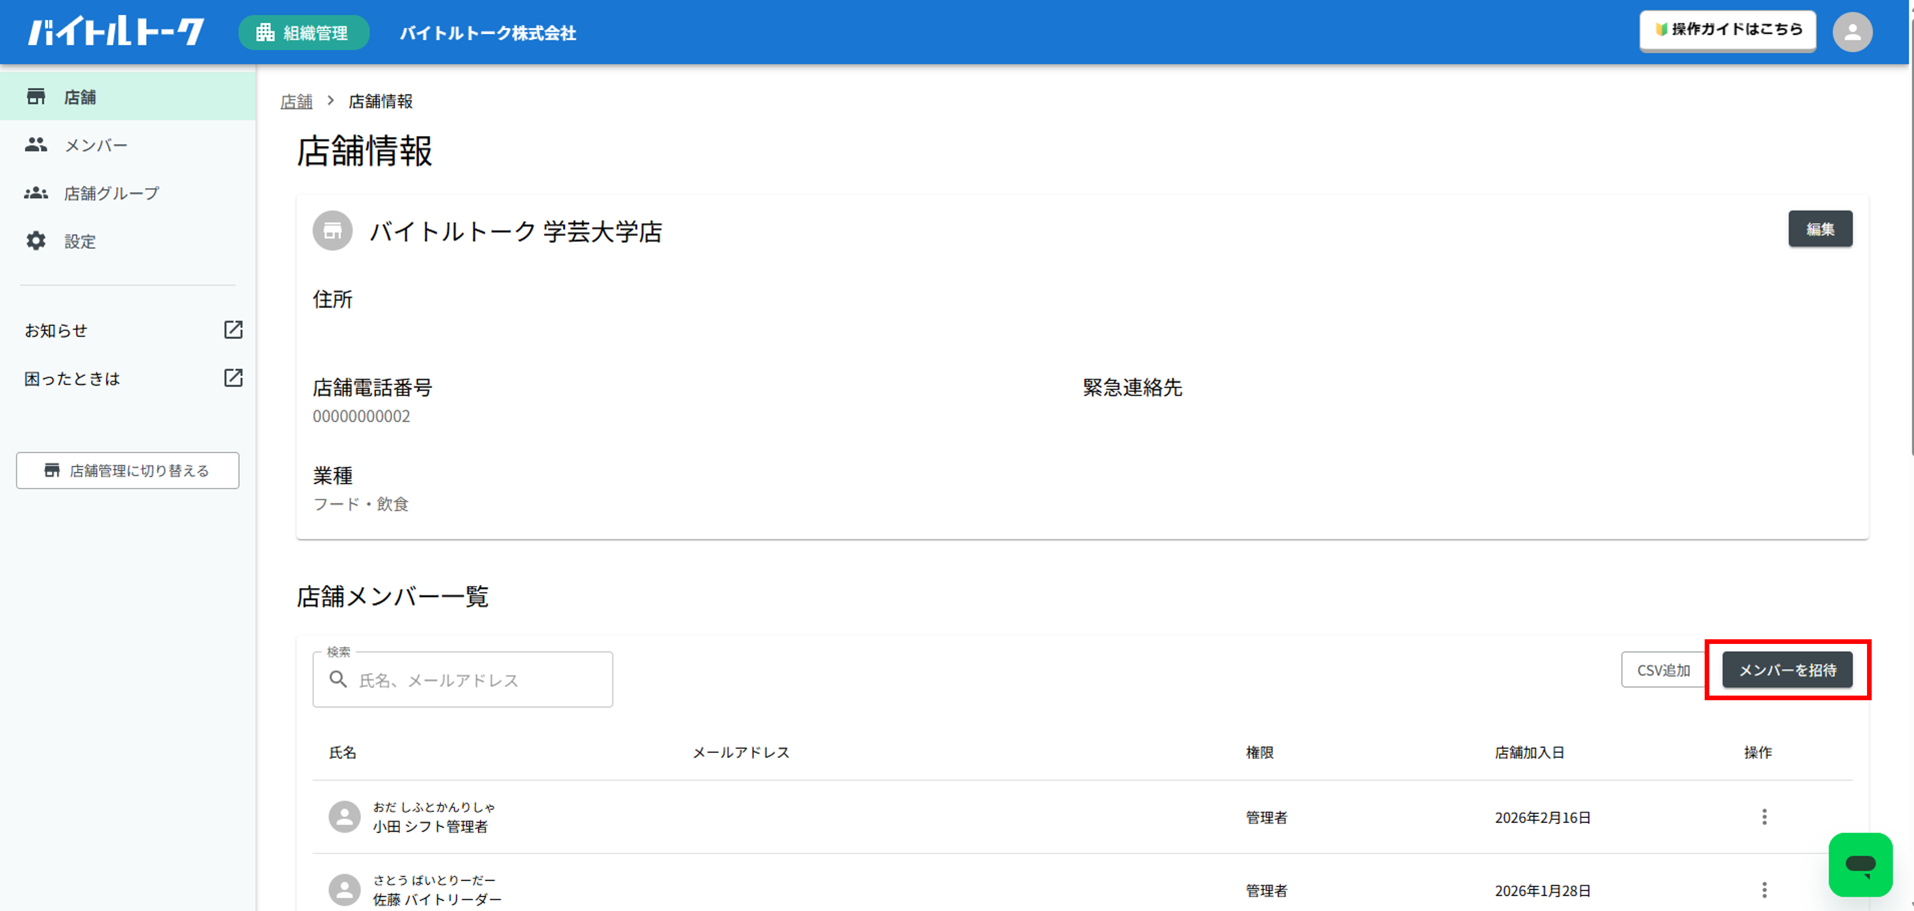
Task: Select member name 佐藤 バイトリーダー
Action: point(437,900)
